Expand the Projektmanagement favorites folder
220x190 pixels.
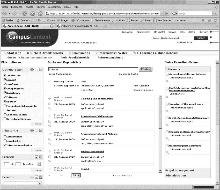tap(180, 170)
